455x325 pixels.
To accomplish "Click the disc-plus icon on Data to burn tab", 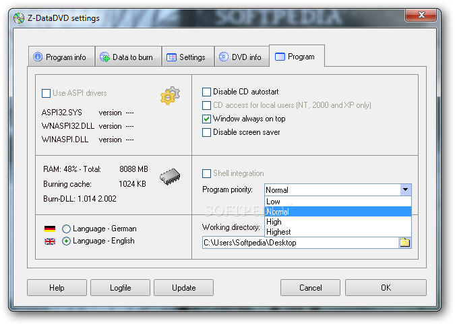I will [x=104, y=57].
